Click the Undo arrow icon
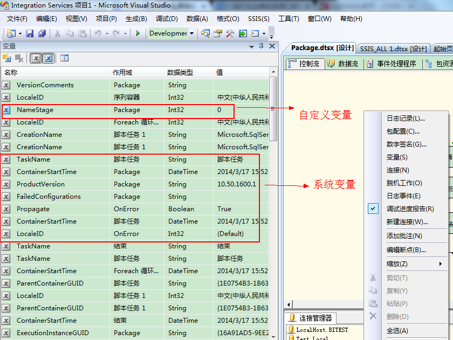The height and width of the screenshot is (340, 453). coord(98,33)
